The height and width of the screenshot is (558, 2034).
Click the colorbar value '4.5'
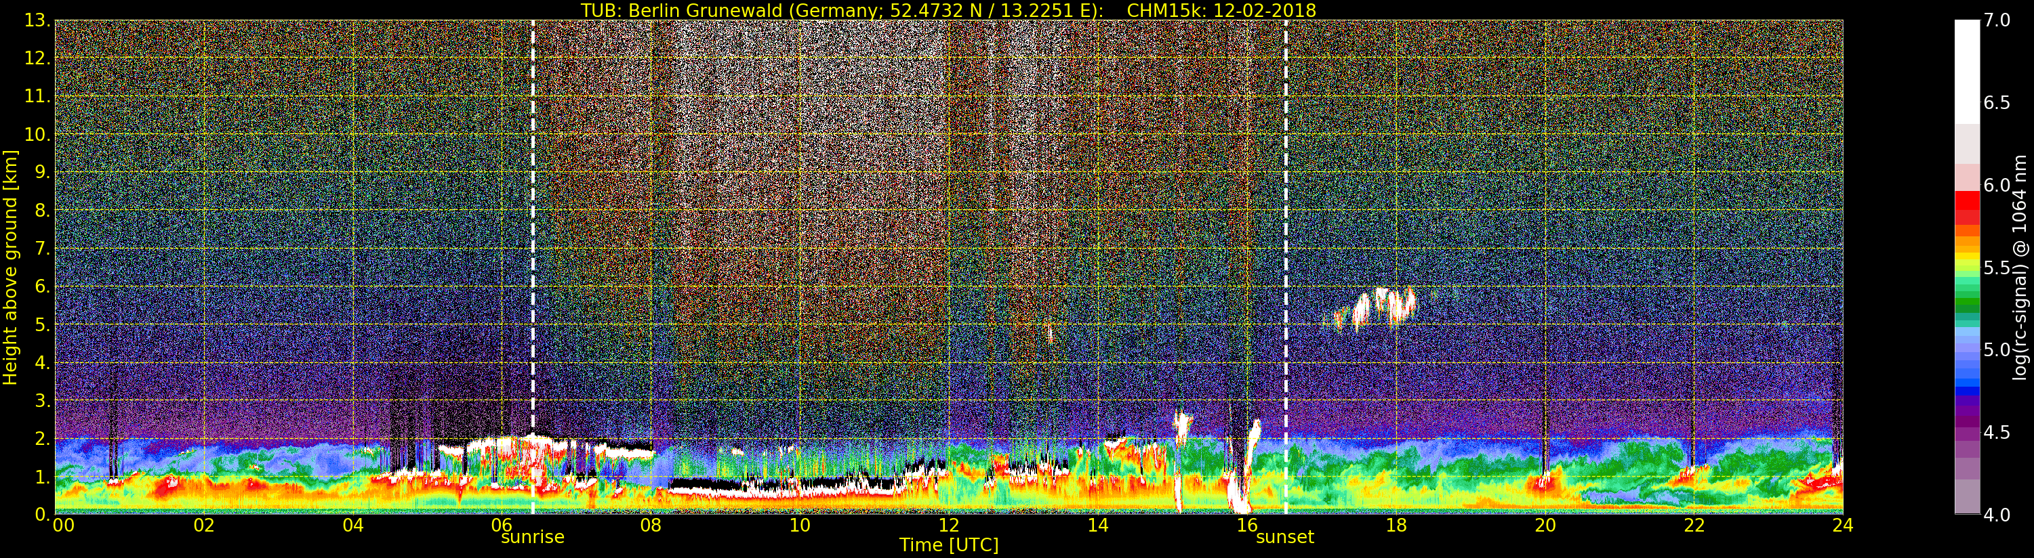[1997, 433]
